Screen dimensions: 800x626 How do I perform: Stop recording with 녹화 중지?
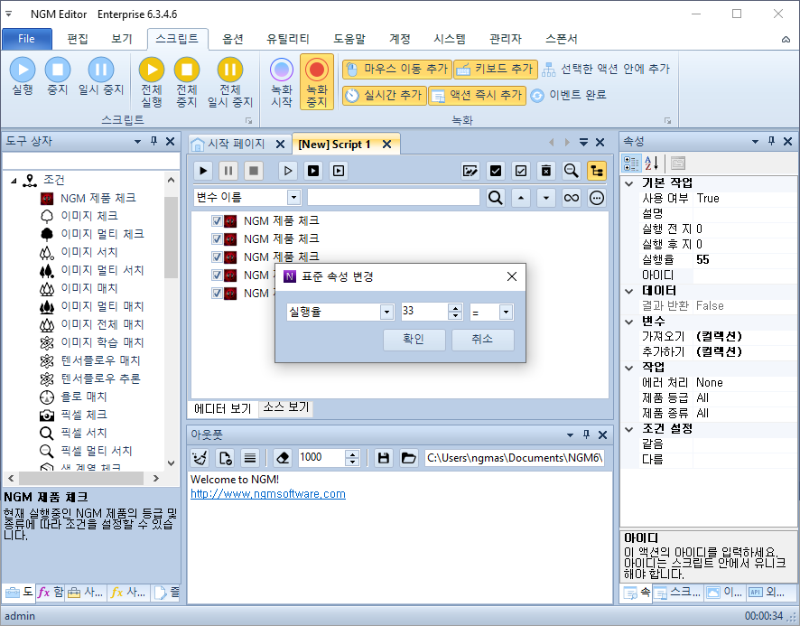(x=317, y=82)
